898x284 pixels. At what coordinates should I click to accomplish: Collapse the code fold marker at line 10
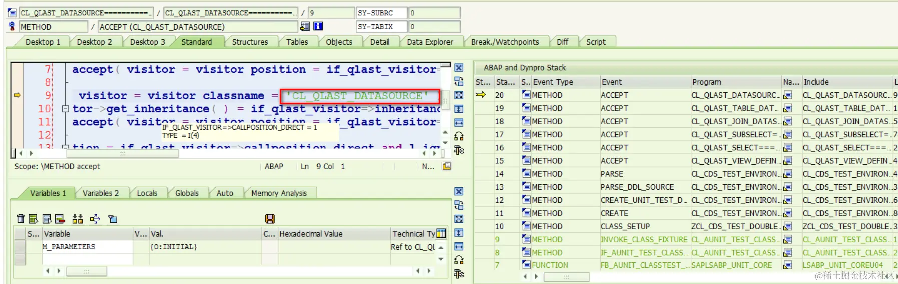[x=65, y=109]
